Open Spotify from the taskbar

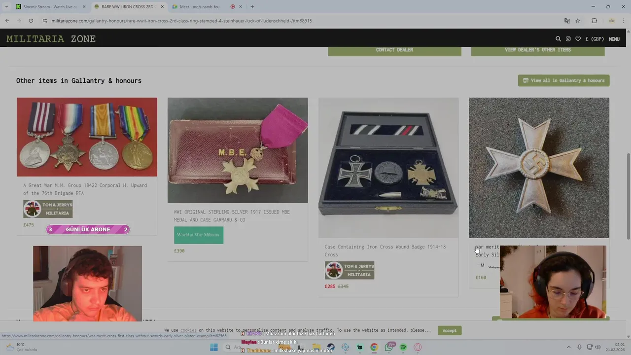(x=403, y=348)
